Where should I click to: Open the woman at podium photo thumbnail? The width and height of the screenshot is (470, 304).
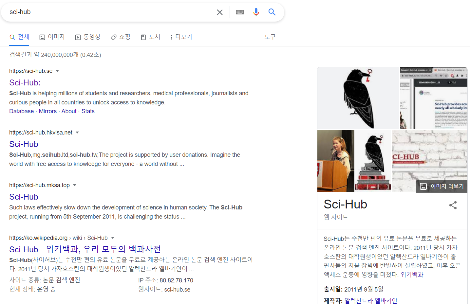[336, 161]
